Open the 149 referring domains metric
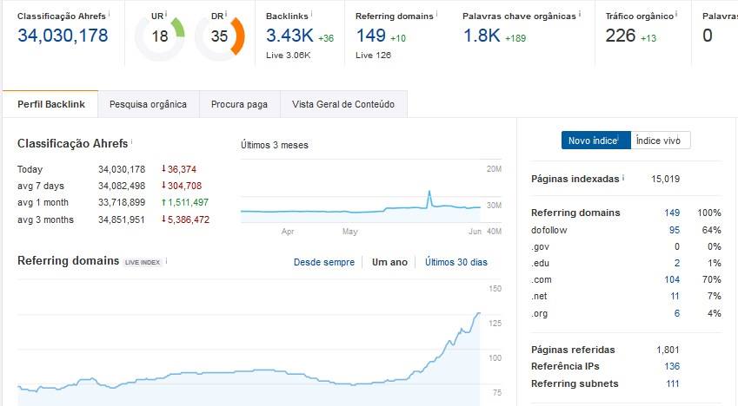Viewport: 738px width, 406px height. click(x=370, y=36)
